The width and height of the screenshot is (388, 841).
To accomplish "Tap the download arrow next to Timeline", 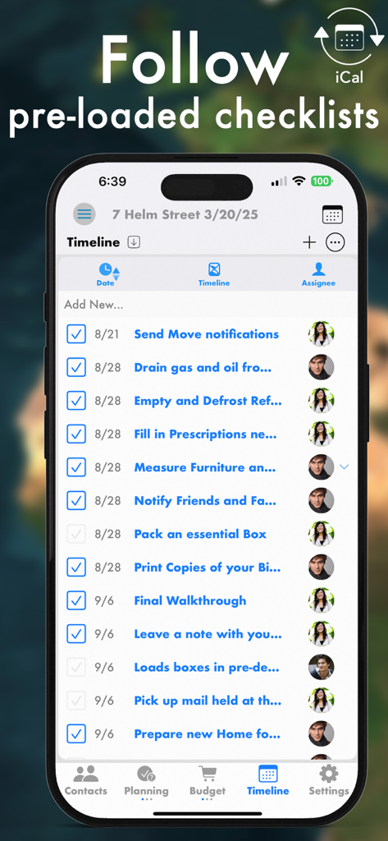I will pos(134,242).
